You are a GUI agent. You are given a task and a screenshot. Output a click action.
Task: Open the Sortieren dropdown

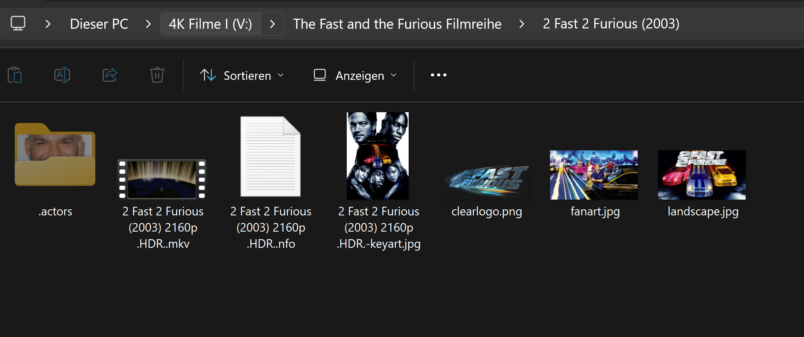[242, 75]
